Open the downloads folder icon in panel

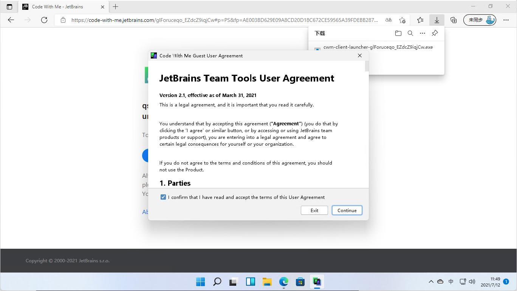click(x=398, y=33)
